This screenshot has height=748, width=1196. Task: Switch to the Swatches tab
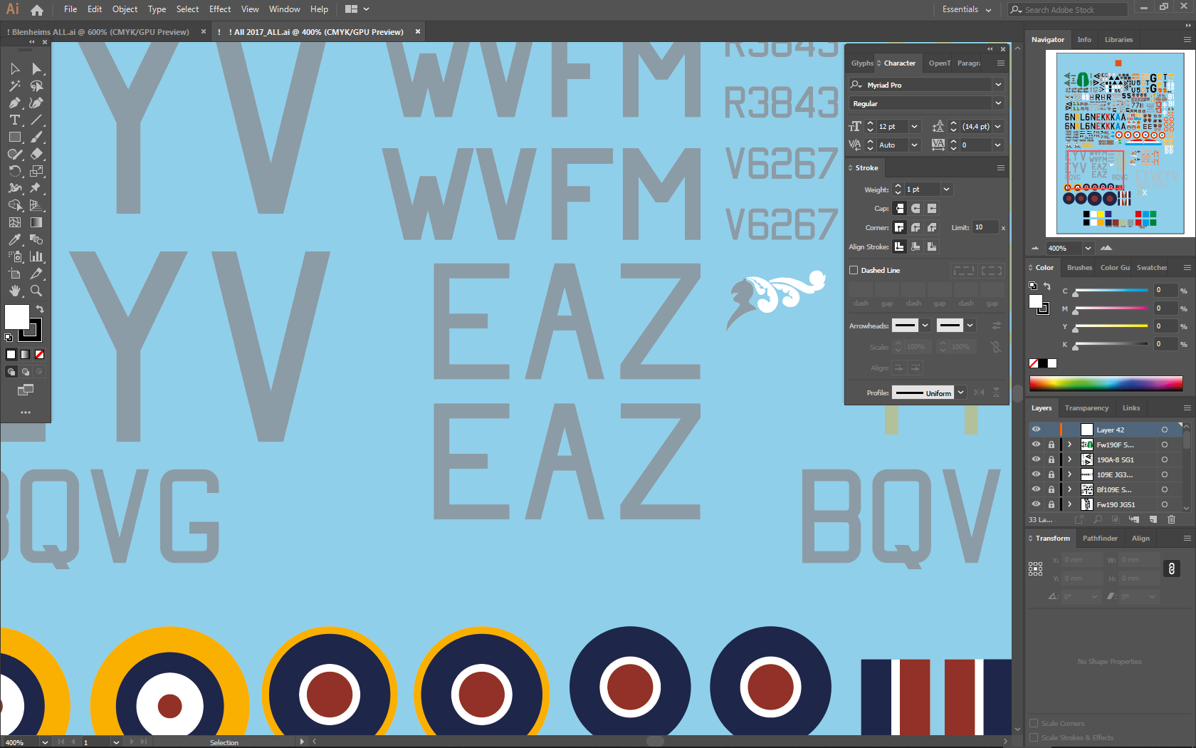1152,268
